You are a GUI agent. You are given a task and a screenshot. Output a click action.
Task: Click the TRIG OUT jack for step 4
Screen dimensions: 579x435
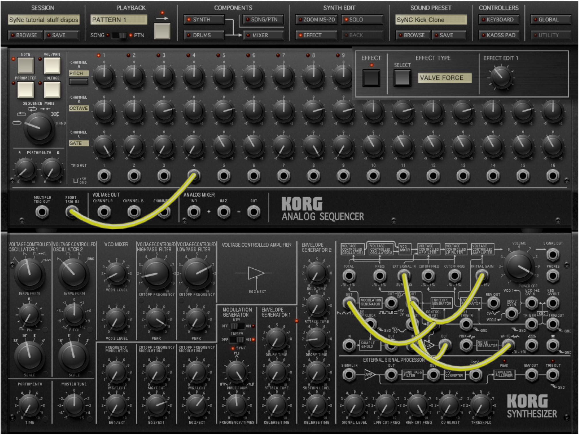click(x=194, y=176)
